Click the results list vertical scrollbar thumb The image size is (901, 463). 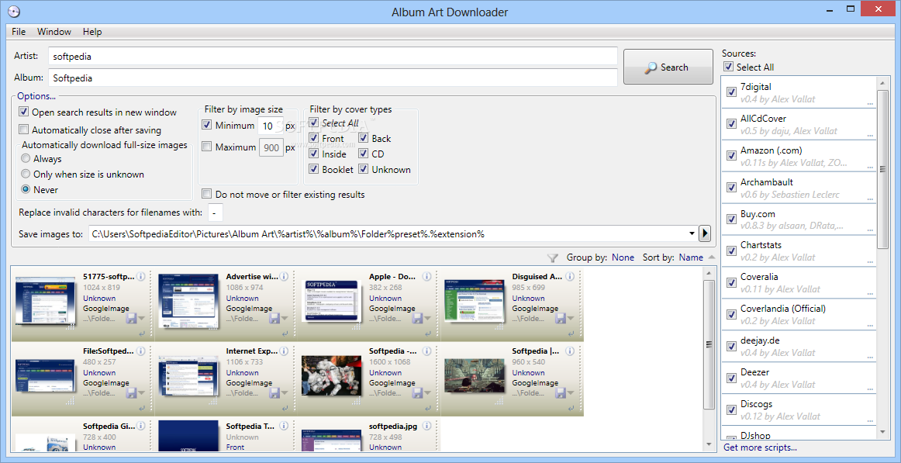(709, 344)
